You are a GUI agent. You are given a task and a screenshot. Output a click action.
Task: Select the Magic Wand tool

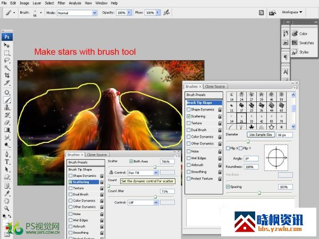tap(7, 68)
